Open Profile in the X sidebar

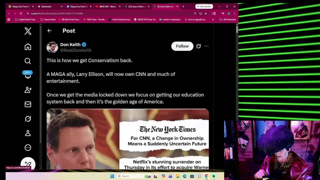pos(28,133)
